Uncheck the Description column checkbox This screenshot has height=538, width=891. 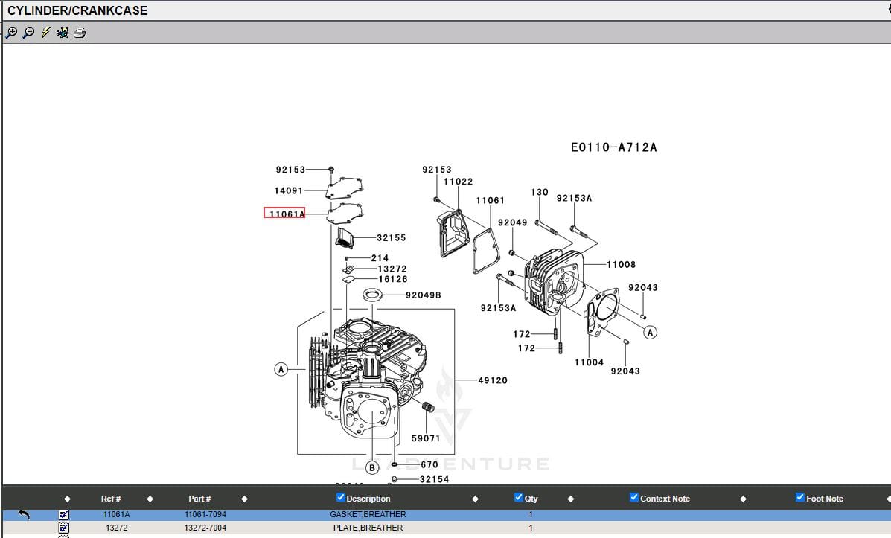point(341,497)
